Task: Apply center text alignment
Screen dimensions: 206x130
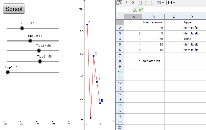Action: tap(146, 3)
